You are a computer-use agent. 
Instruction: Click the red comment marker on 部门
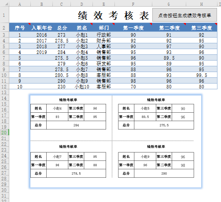114,24
